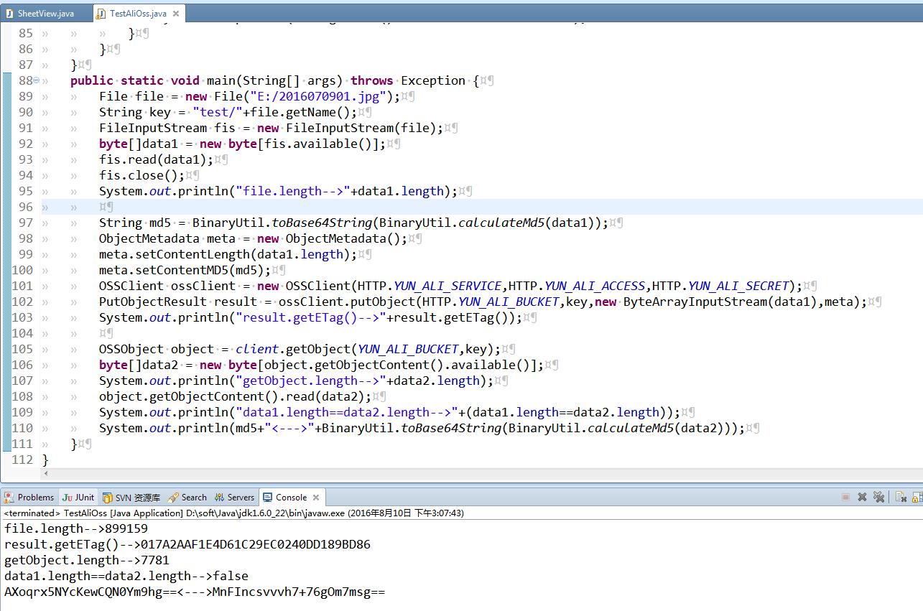The image size is (923, 611).
Task: Click 'meta.setContentLength' on line 99
Action: 174,254
